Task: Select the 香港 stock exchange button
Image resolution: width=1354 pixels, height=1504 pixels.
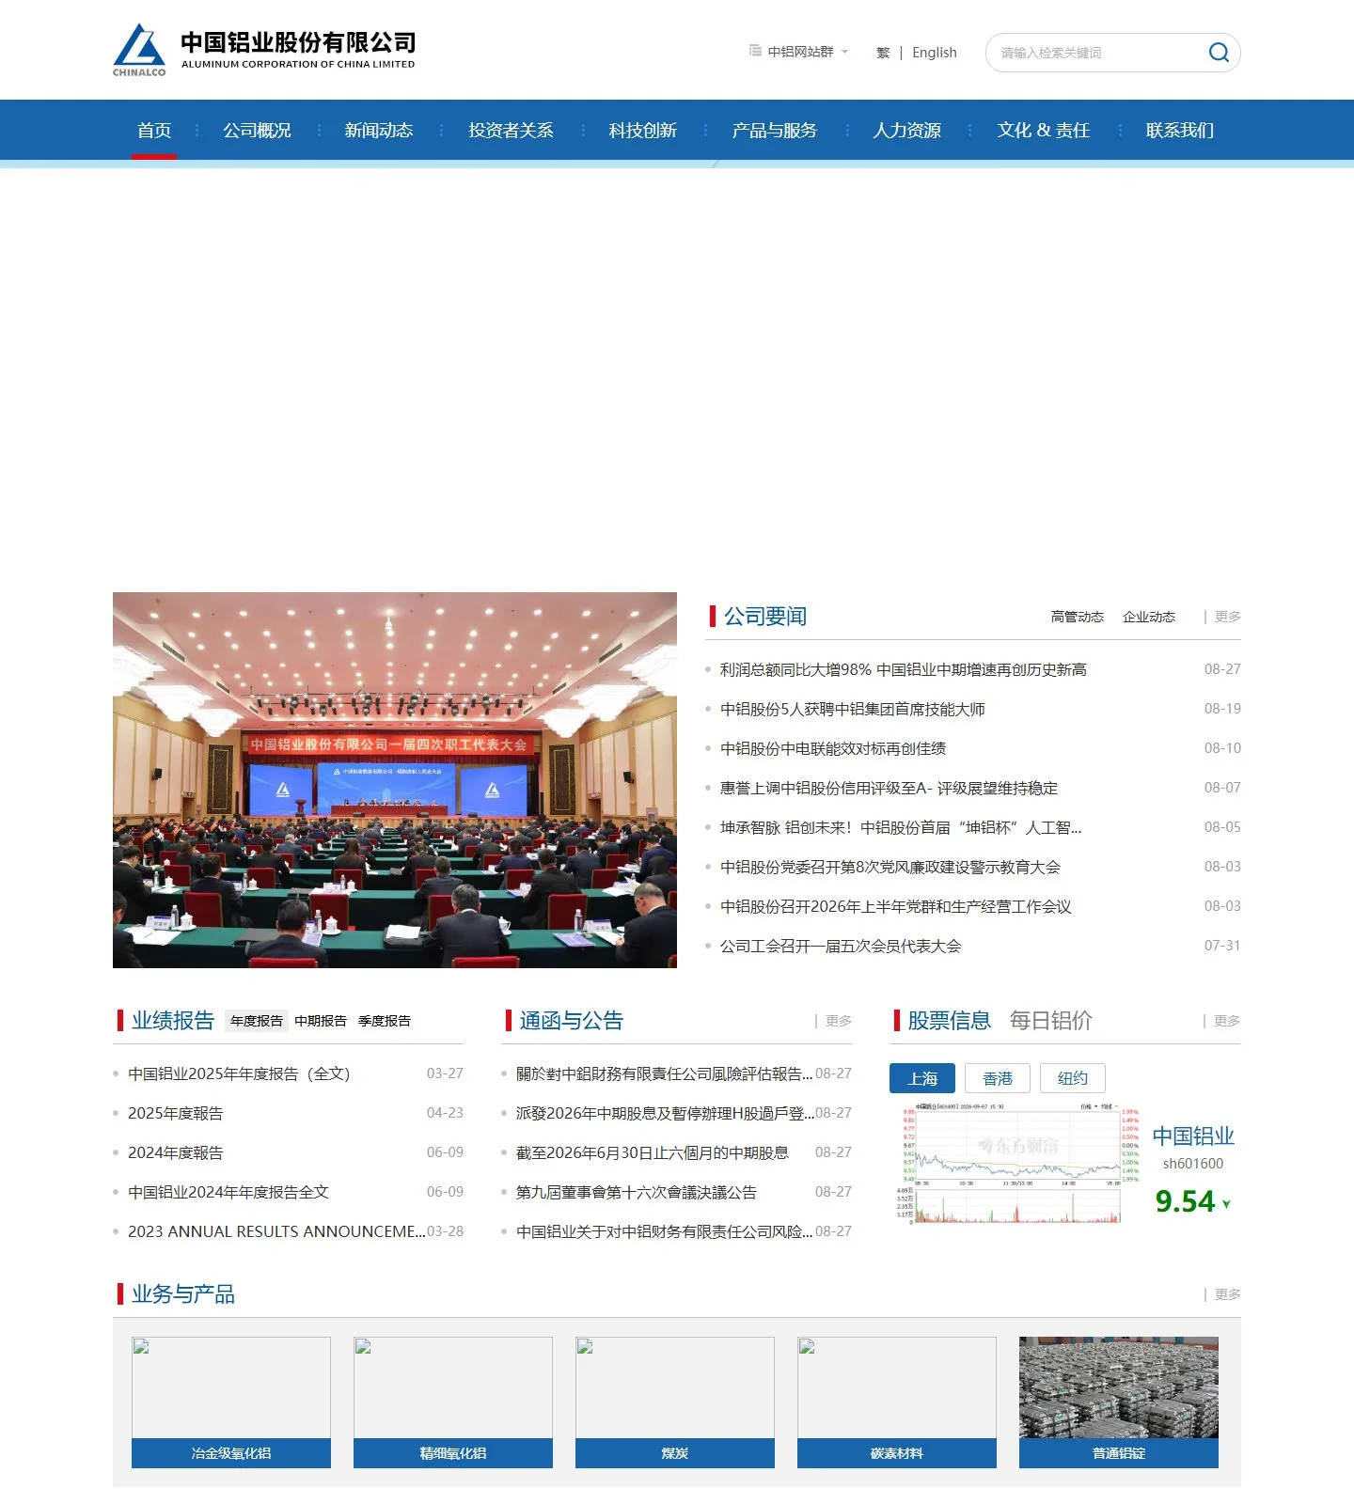Action: (998, 1078)
